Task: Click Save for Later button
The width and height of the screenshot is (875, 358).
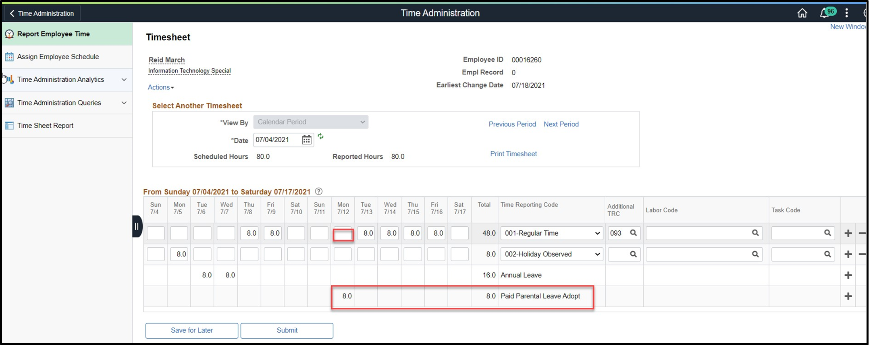Action: tap(192, 331)
